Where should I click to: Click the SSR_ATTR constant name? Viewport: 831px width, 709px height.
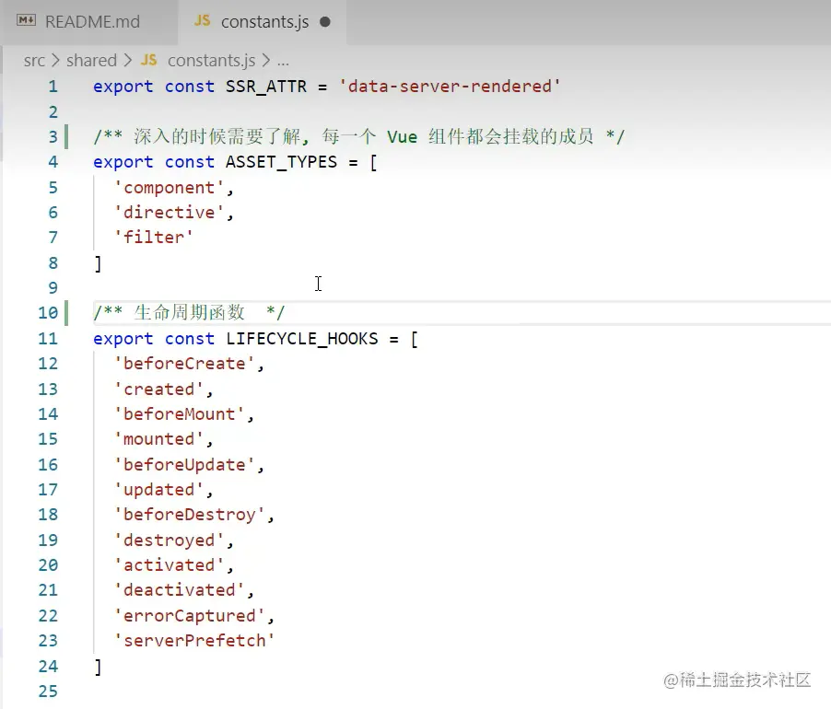point(266,87)
